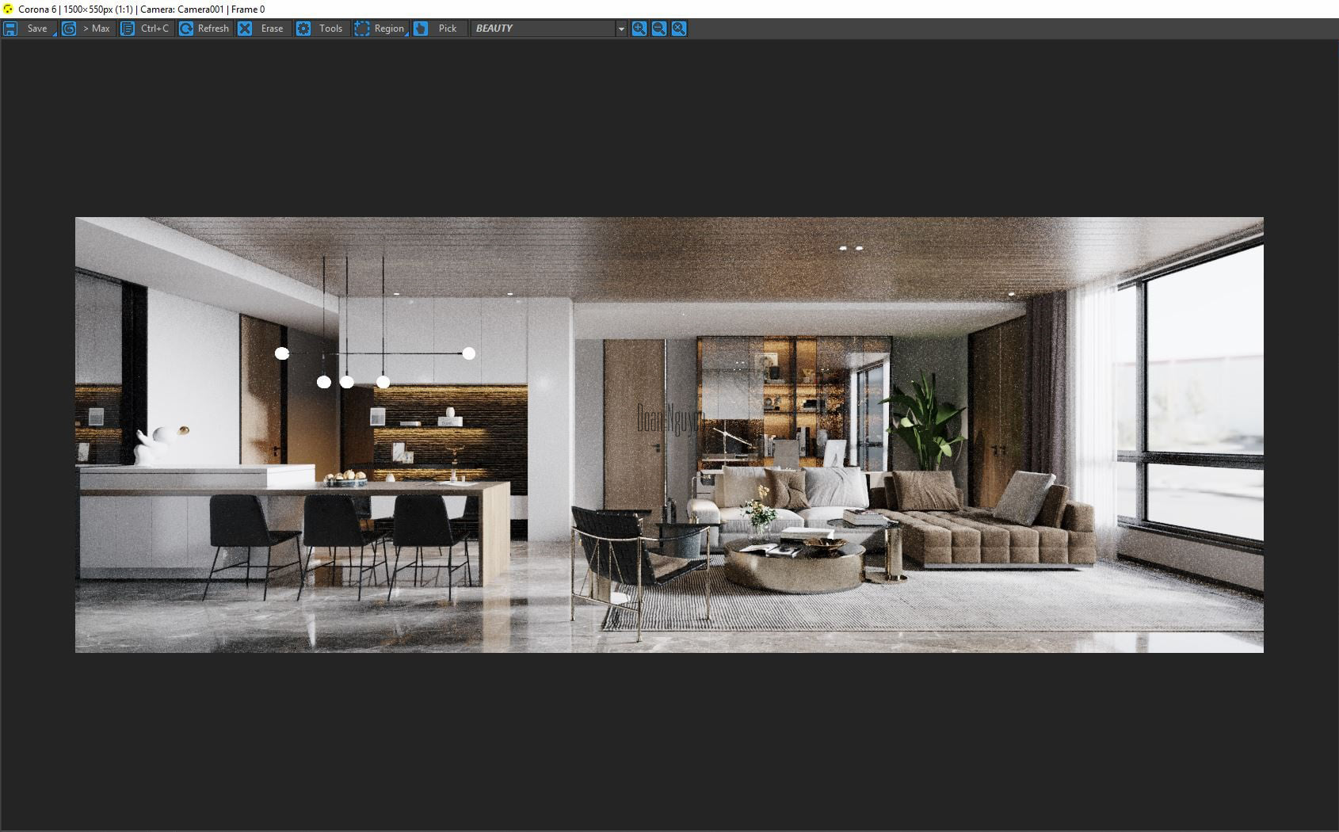This screenshot has width=1339, height=832.
Task: Send render to Max frame buffer
Action: tap(87, 29)
